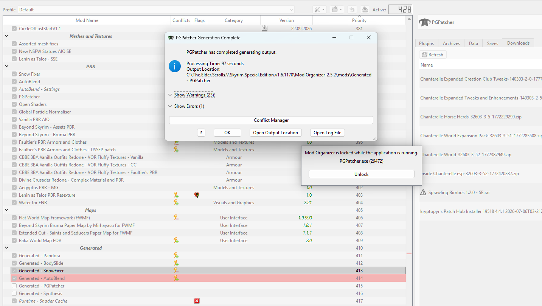Enable the Generated - Synthesis mod checkbox
This screenshot has height=306, width=542.
14,294
